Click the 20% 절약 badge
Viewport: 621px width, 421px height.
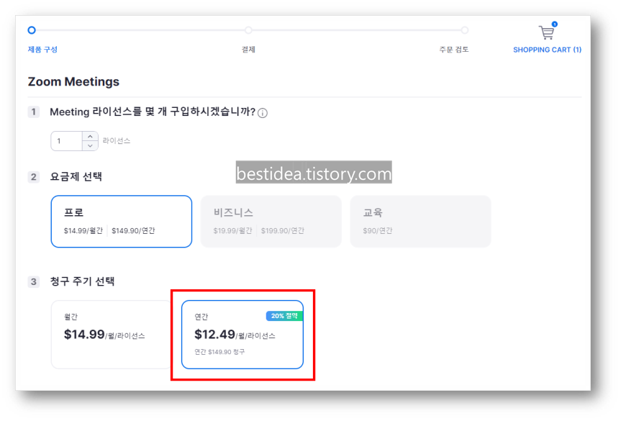click(x=284, y=316)
